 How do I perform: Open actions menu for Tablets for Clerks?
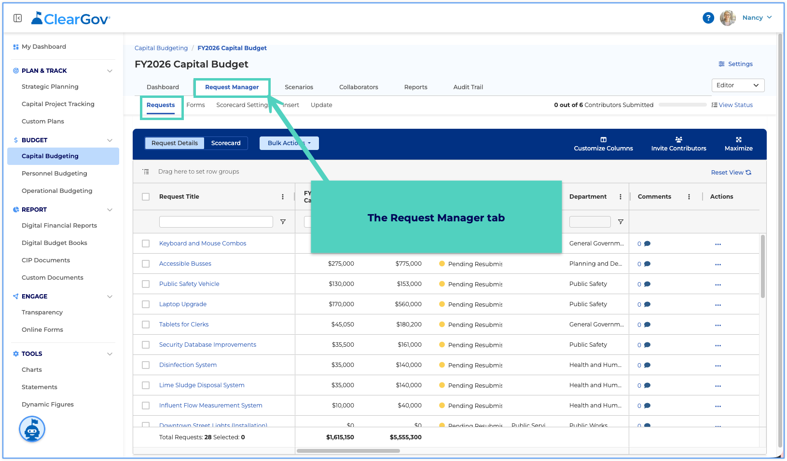pos(718,325)
